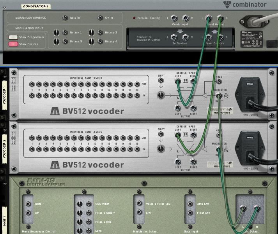Viewport: 278px width, 234px height.
Task: Click Vocoder 1 band 8 IN jack
Action: 81,96
